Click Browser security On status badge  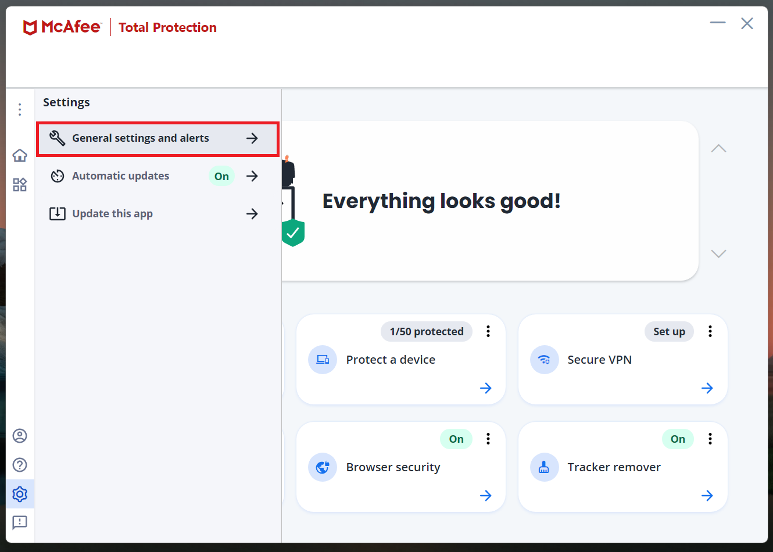(456, 439)
